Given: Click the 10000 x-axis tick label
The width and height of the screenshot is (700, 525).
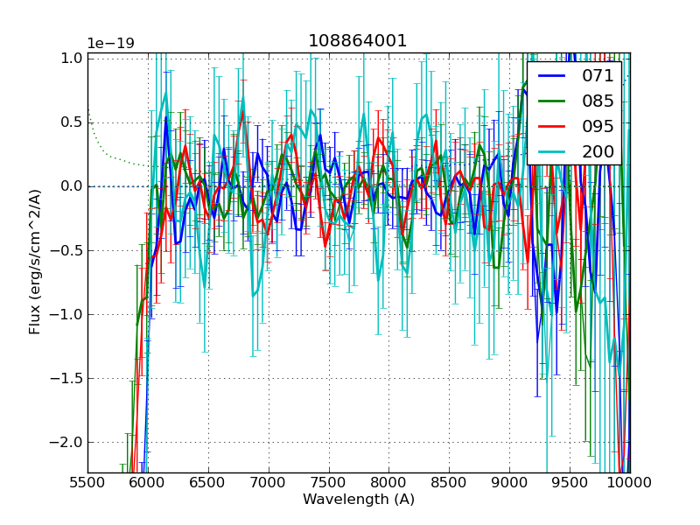Looking at the screenshot, I should (629, 482).
